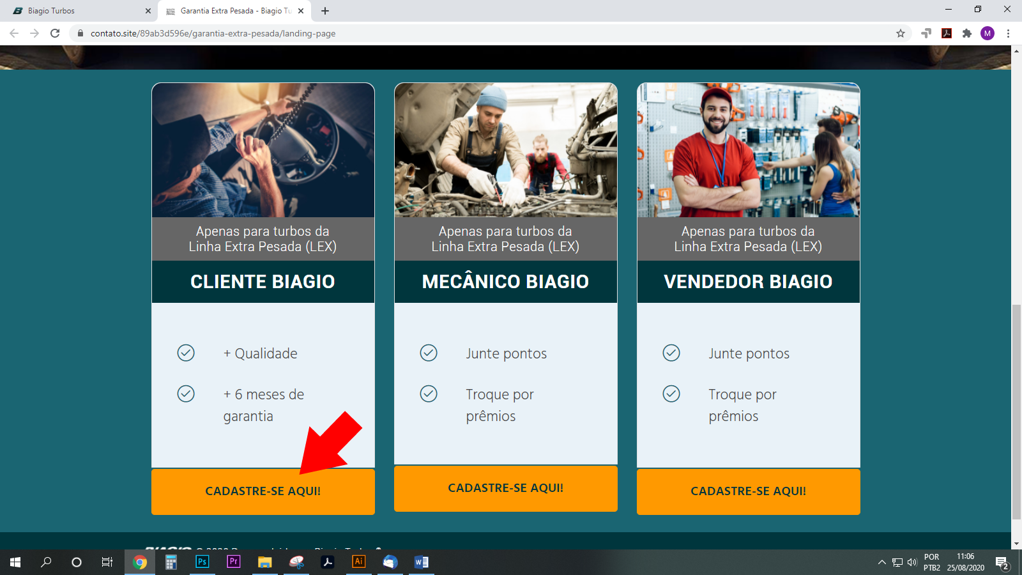Open Task View in taskbar
This screenshot has width=1022, height=575.
(x=107, y=562)
